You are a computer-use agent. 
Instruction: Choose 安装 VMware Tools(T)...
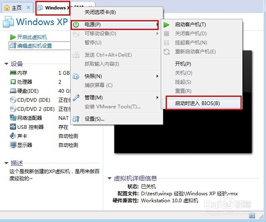[117, 107]
